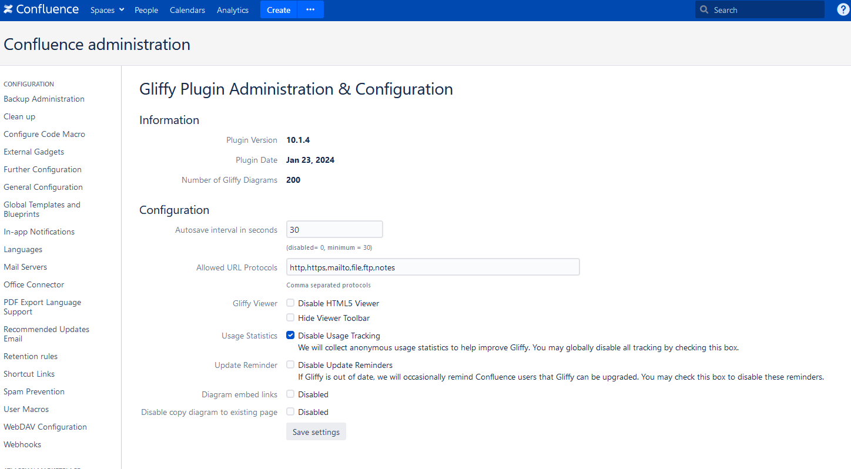This screenshot has height=469, width=851.
Task: Click the Autosave interval input field
Action: coord(334,230)
